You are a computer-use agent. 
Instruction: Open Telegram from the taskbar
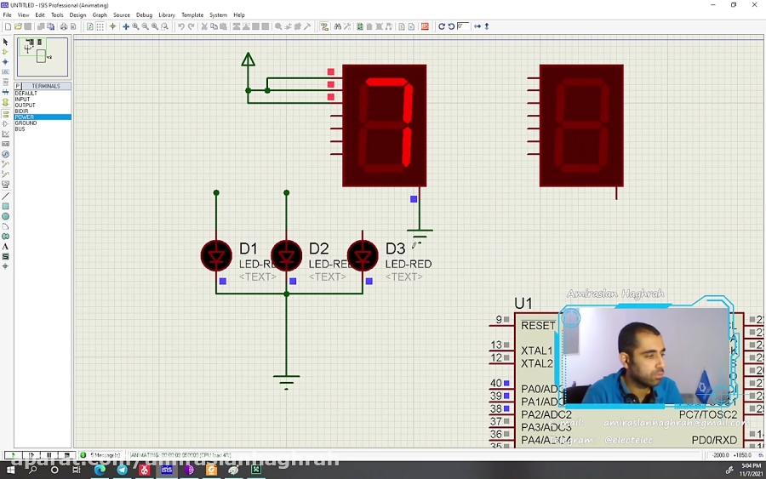click(122, 470)
